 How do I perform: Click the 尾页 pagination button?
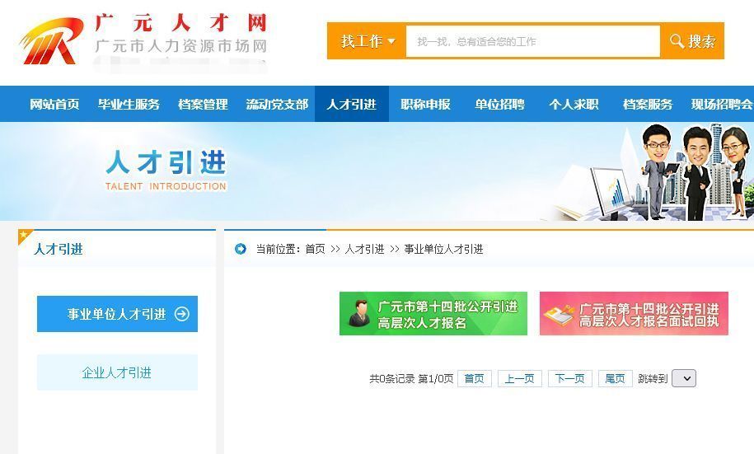[x=615, y=378]
